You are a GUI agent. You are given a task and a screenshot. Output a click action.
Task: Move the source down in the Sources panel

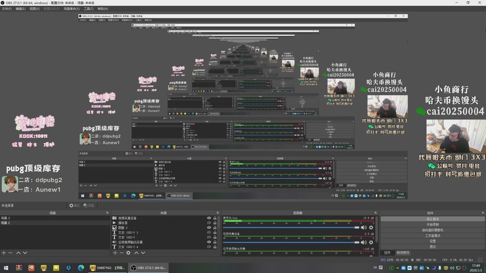click(143, 253)
